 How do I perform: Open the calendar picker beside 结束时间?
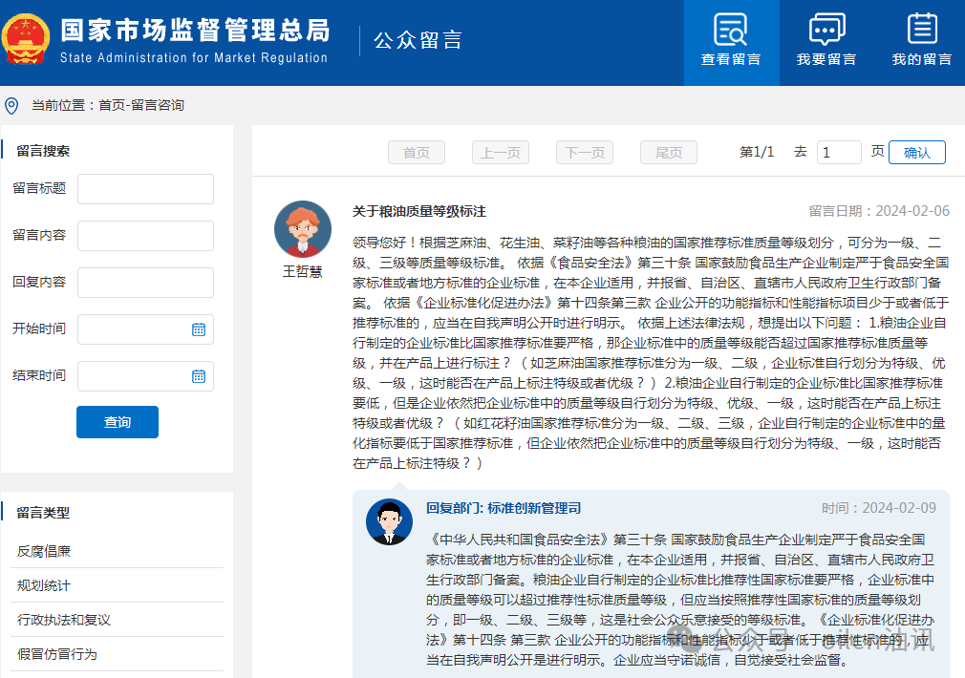click(199, 375)
